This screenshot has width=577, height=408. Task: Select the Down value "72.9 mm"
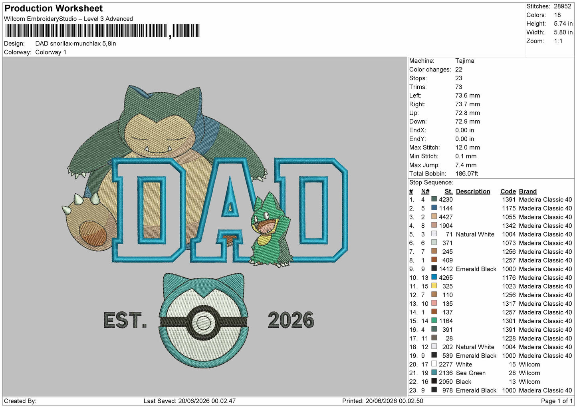468,121
